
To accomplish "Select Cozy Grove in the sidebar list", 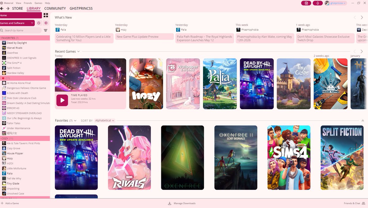I will [x=13, y=148].
